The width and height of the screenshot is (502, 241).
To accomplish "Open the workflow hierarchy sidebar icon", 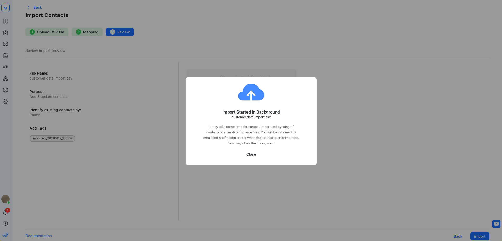I will pos(6,79).
